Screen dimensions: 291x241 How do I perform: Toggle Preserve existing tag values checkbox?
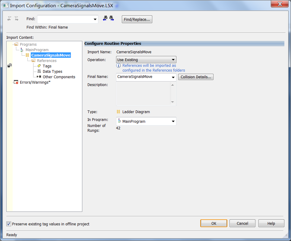[9, 224]
